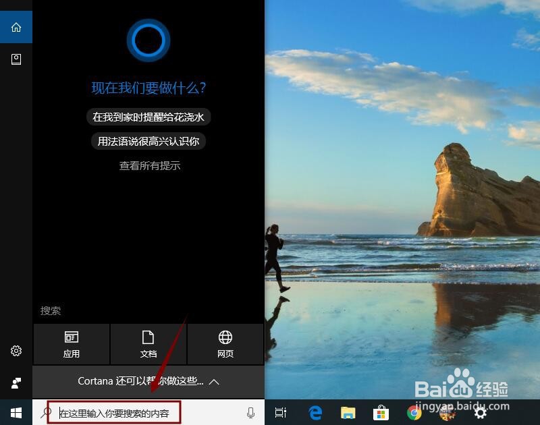Open Task View on the taskbar
The width and height of the screenshot is (540, 425).
tap(280, 412)
